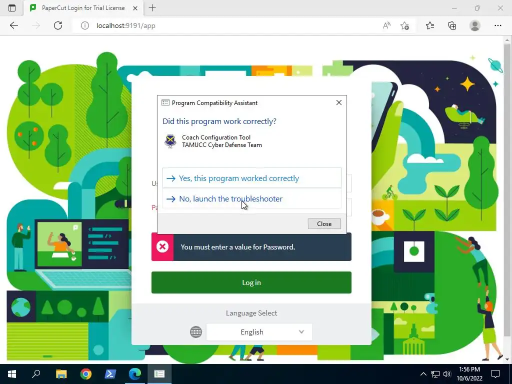Viewport: 512px width, 384px height.
Task: Select the PaperCut Login for Trial License tab
Action: click(x=83, y=8)
